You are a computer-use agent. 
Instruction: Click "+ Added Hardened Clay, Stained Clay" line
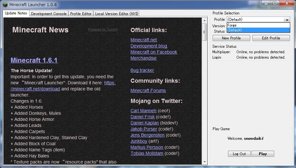(49, 138)
